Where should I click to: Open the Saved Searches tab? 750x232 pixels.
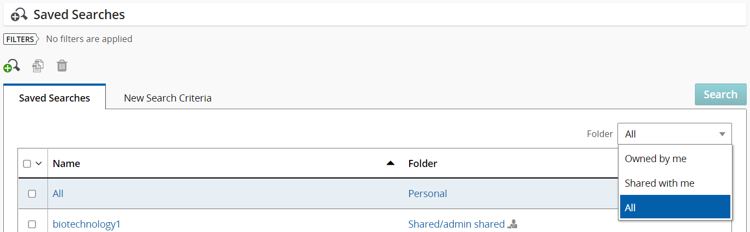[x=55, y=98]
